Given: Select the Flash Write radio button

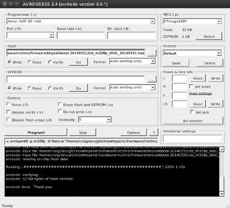Looking at the screenshot, I should [x=9, y=62].
